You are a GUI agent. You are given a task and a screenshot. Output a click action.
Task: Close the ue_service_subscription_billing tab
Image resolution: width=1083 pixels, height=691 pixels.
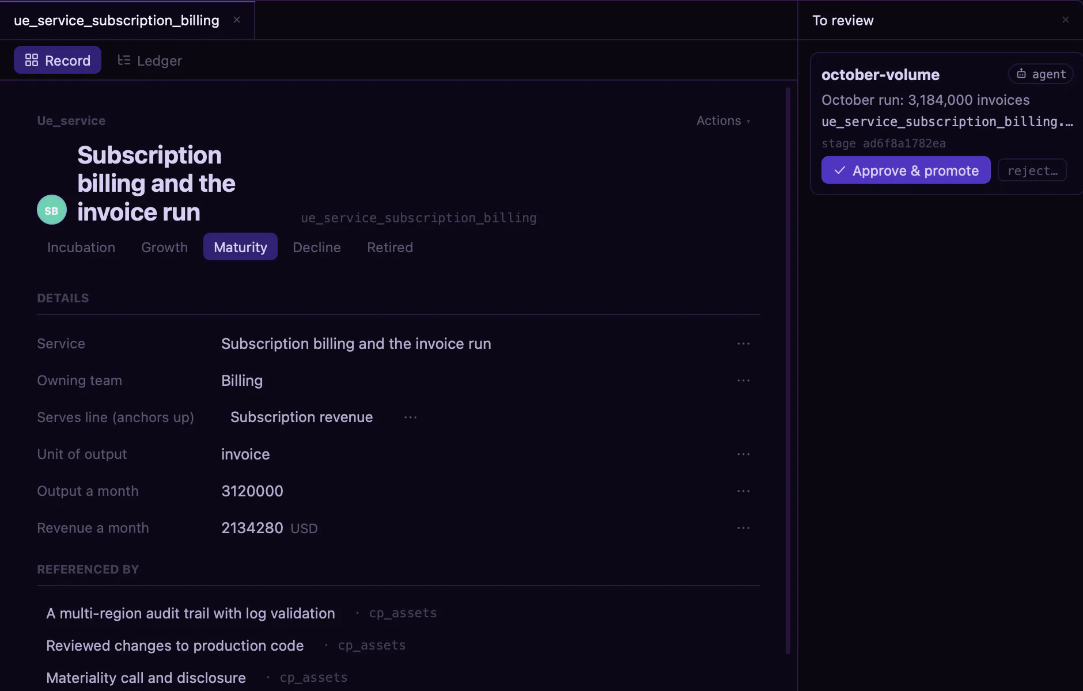[237, 20]
